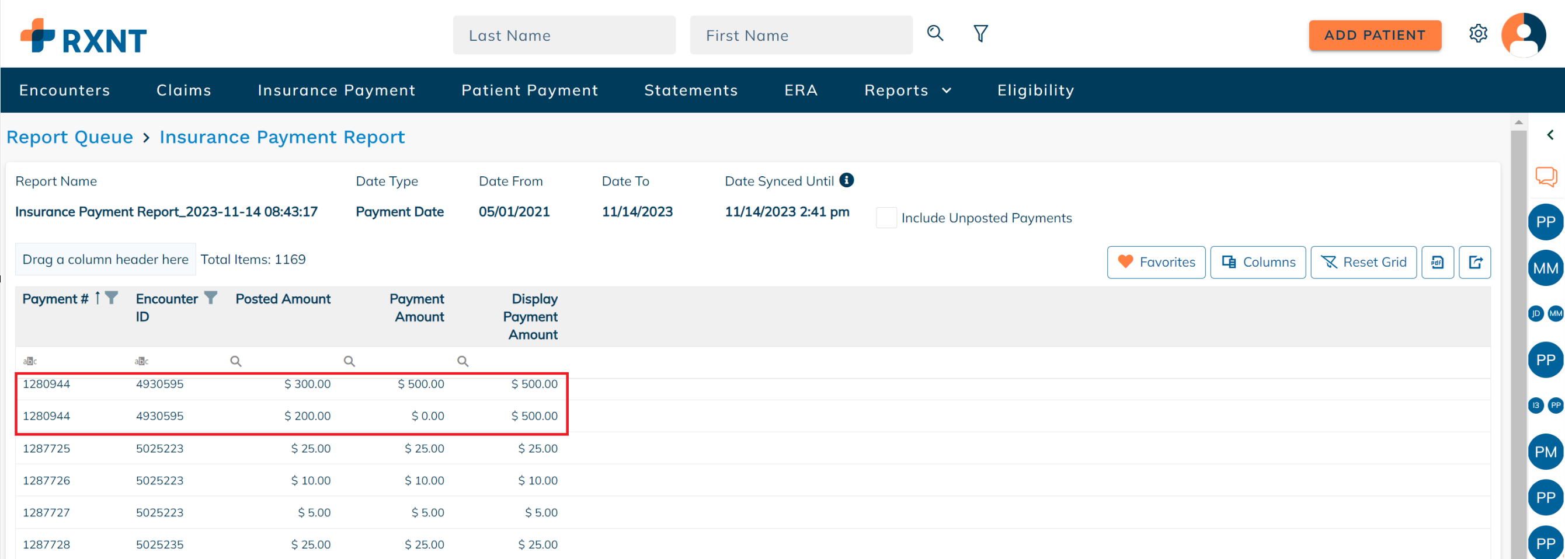Open the Statements menu item
The width and height of the screenshot is (1565, 559).
coord(691,90)
